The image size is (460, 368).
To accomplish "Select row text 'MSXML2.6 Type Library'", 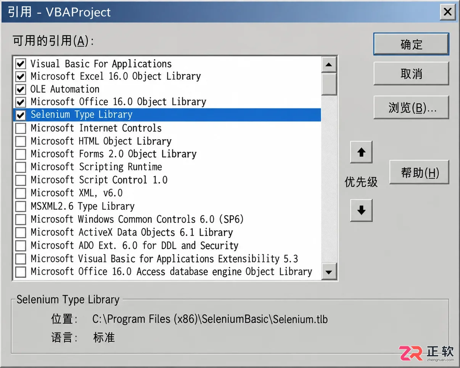I will 82,206.
